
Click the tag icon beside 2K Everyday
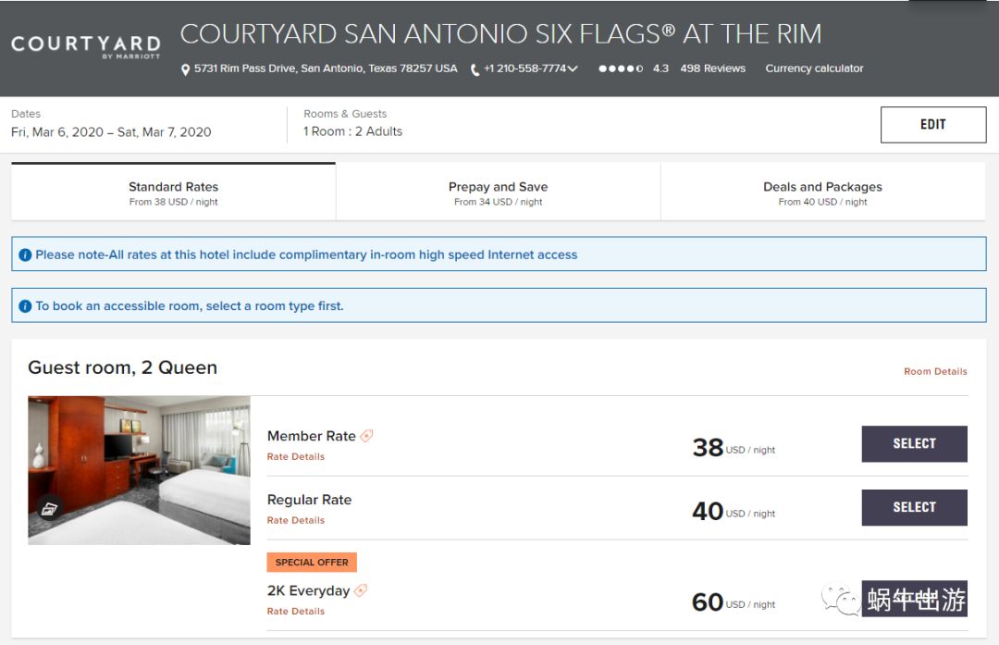(361, 590)
